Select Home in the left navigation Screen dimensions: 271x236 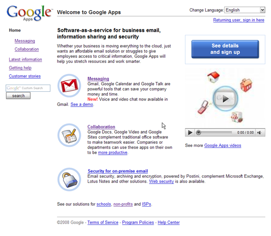15,30
